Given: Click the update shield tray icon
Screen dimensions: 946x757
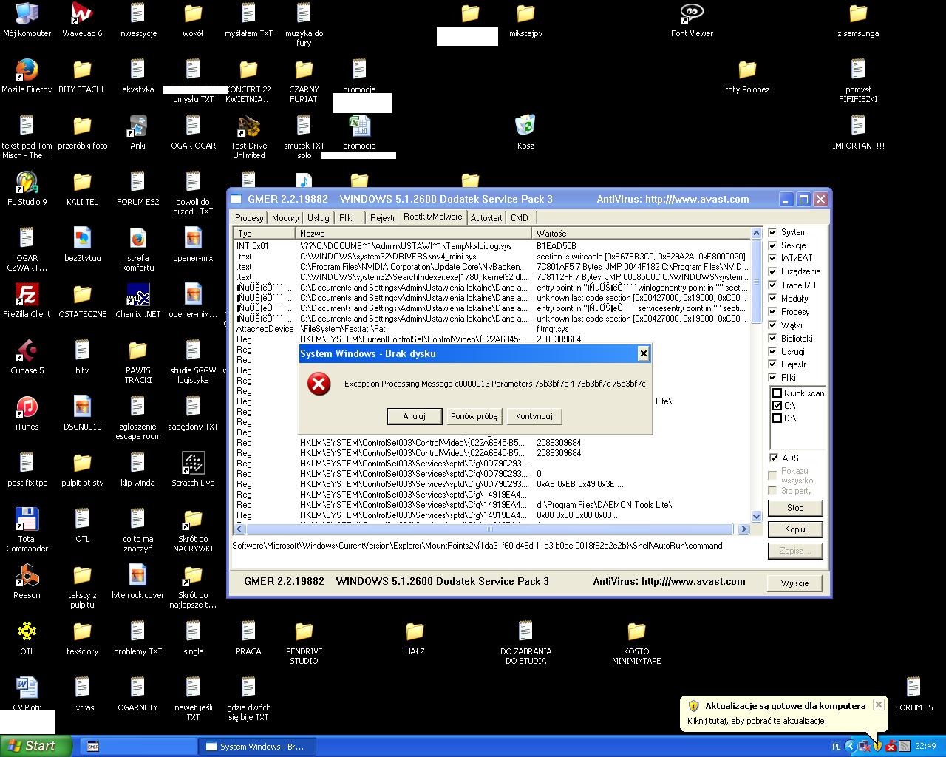Looking at the screenshot, I should click(x=877, y=746).
